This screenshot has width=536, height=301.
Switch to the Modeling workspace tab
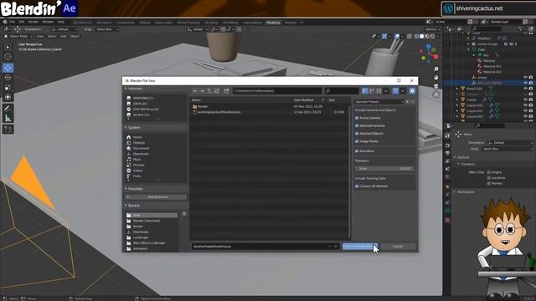coord(273,23)
